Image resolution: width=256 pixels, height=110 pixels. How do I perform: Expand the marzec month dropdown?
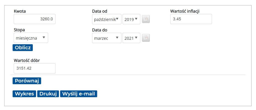[x=107, y=38]
